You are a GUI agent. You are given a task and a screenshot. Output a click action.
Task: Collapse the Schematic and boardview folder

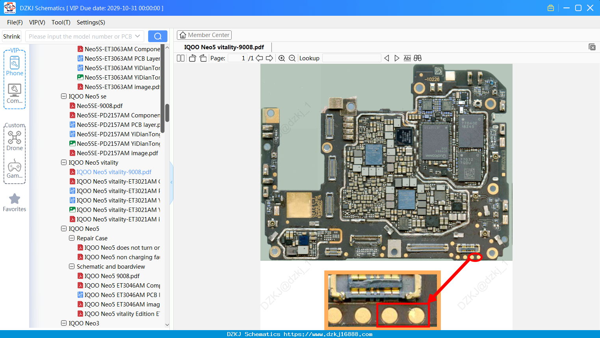click(x=72, y=266)
